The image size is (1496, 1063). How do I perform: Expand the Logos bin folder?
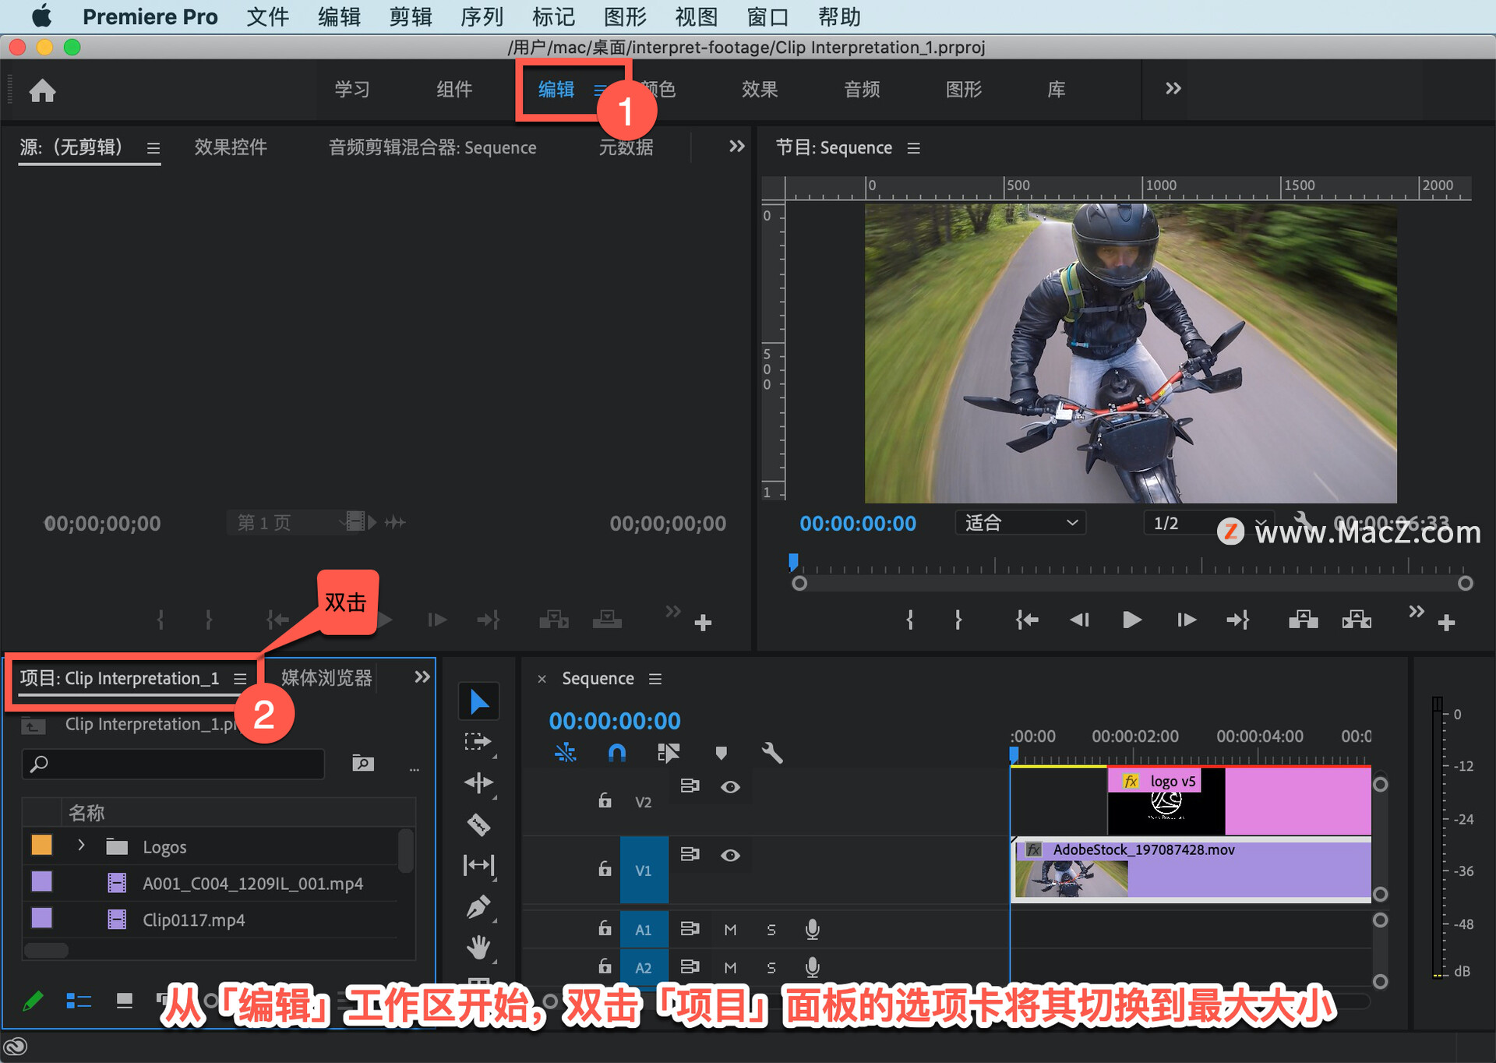click(81, 846)
